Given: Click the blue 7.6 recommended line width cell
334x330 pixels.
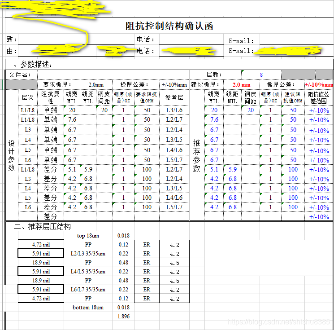Looking at the screenshot, I should click(x=214, y=119).
